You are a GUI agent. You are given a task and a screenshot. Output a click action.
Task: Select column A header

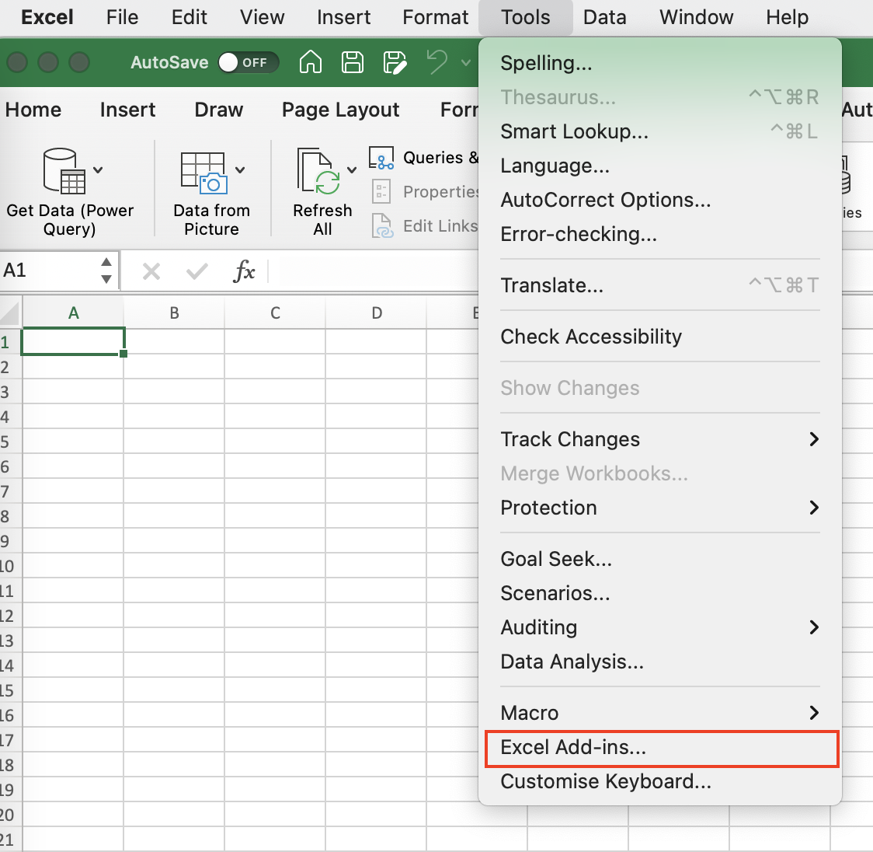coord(73,313)
